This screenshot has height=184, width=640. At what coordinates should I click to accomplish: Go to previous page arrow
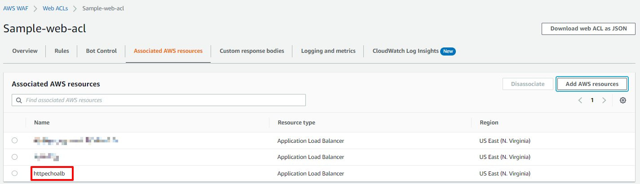580,100
